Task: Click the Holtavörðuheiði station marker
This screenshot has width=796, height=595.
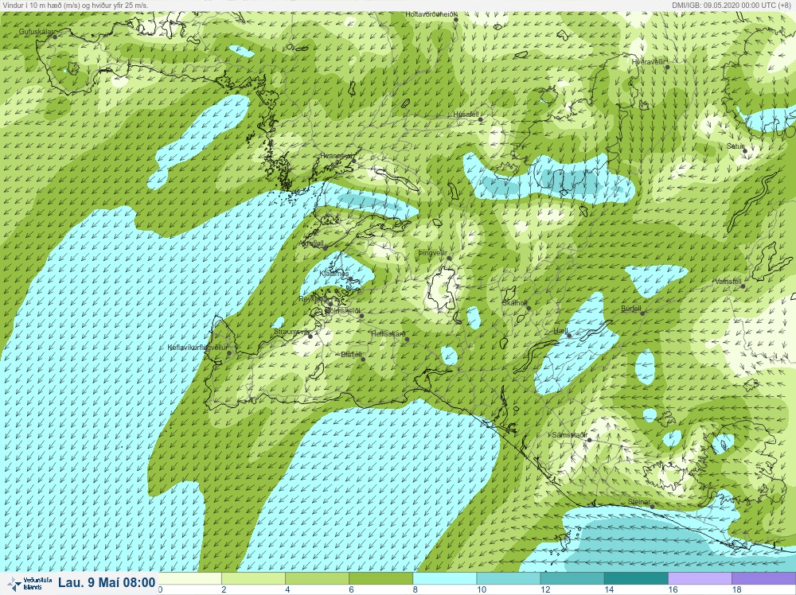Action: pyautogui.click(x=456, y=20)
